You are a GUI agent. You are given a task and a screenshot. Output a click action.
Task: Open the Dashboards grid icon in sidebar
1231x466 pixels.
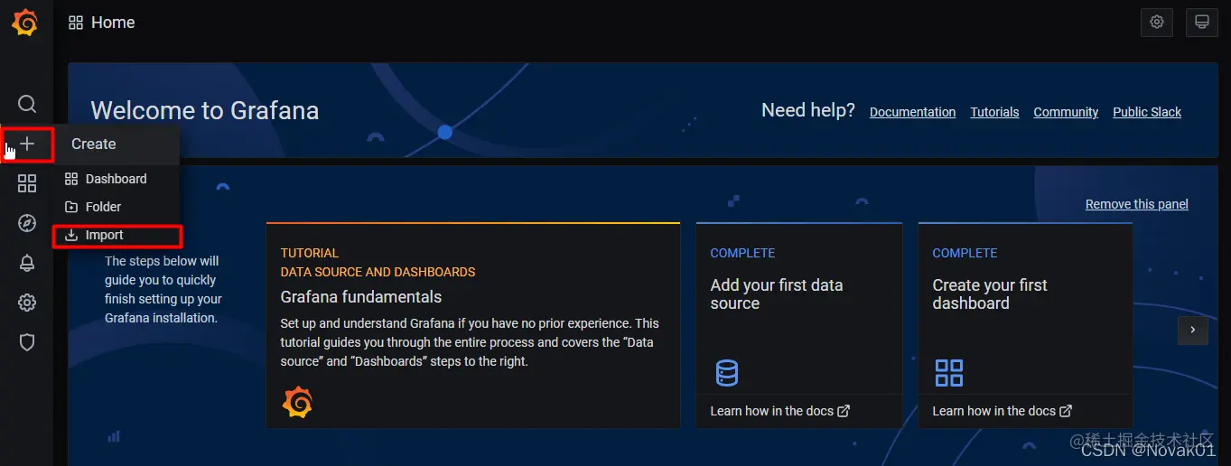27,183
